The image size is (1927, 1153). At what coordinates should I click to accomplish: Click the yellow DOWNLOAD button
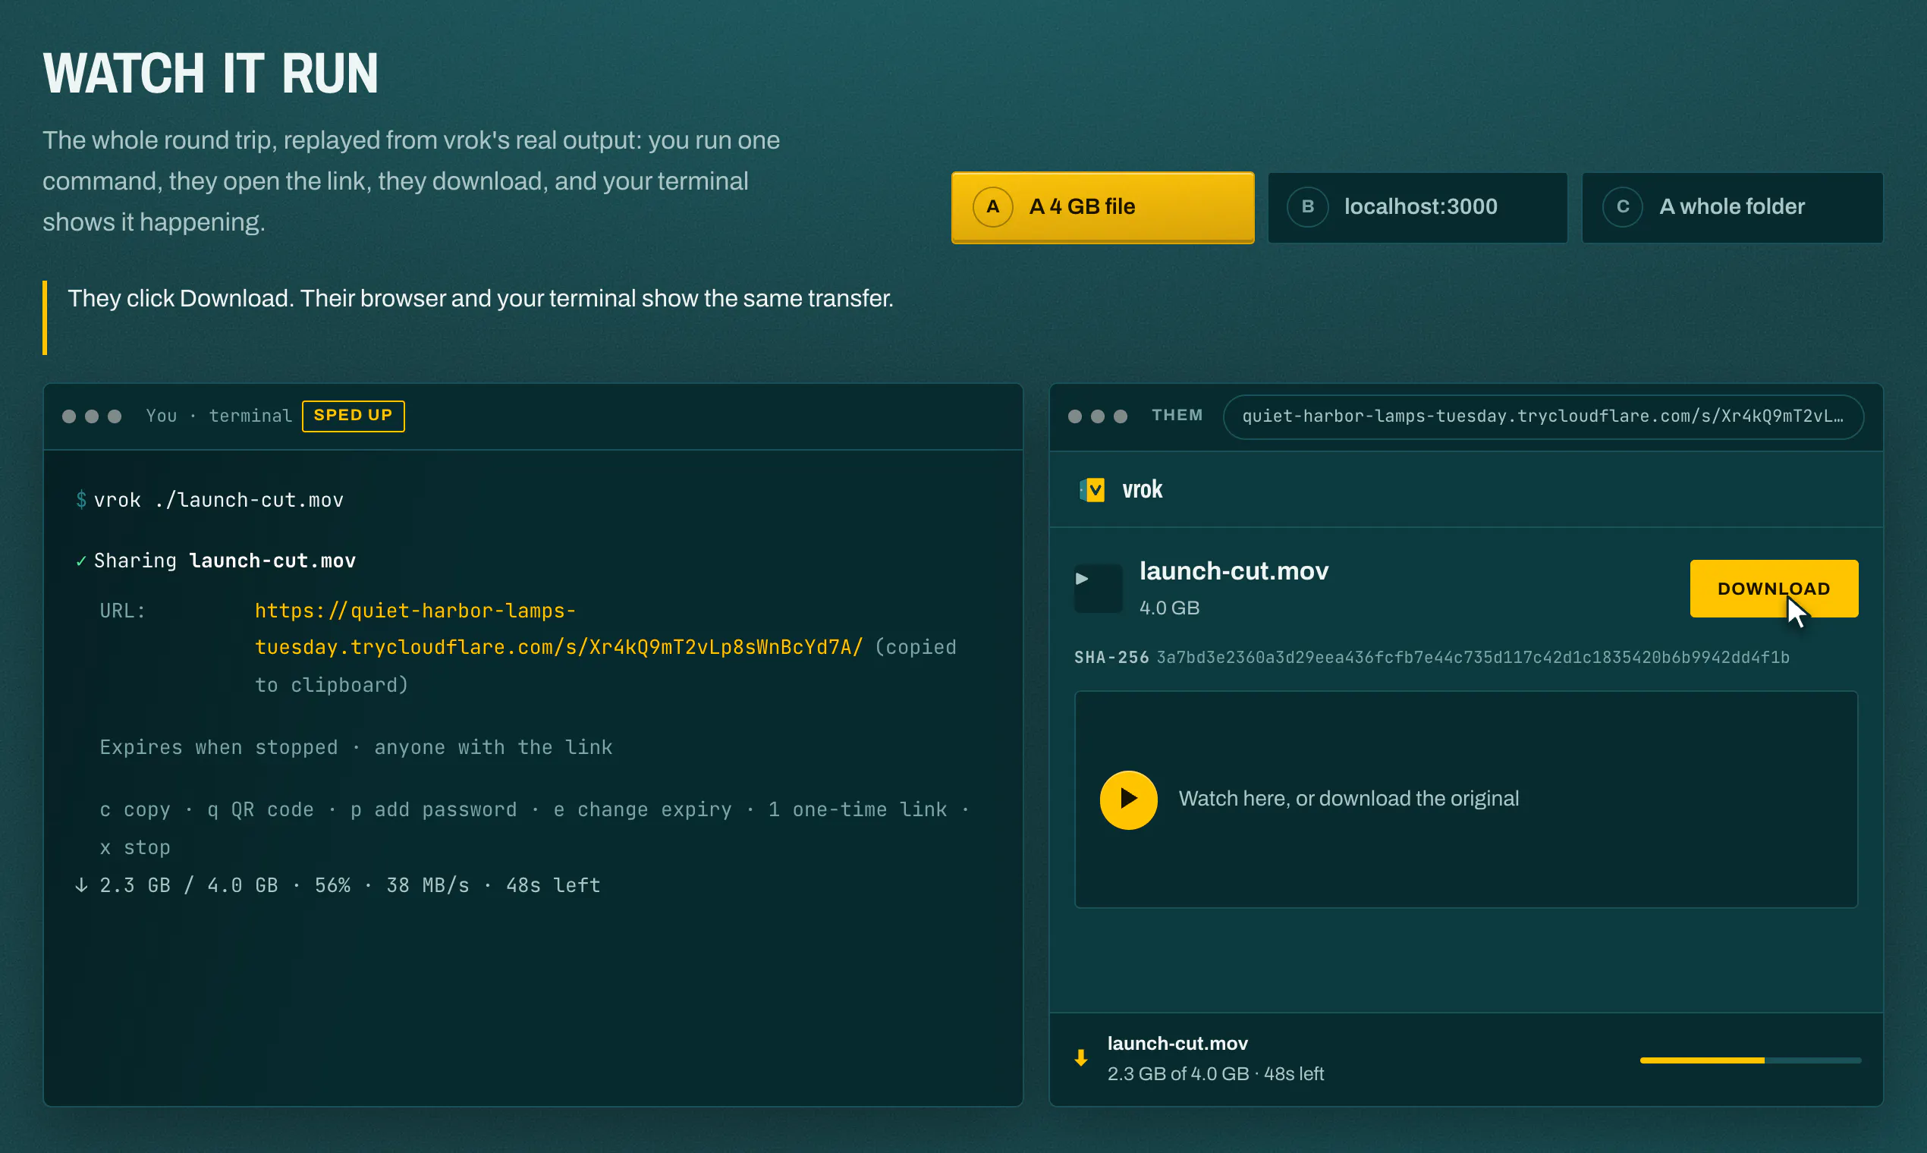(1773, 588)
